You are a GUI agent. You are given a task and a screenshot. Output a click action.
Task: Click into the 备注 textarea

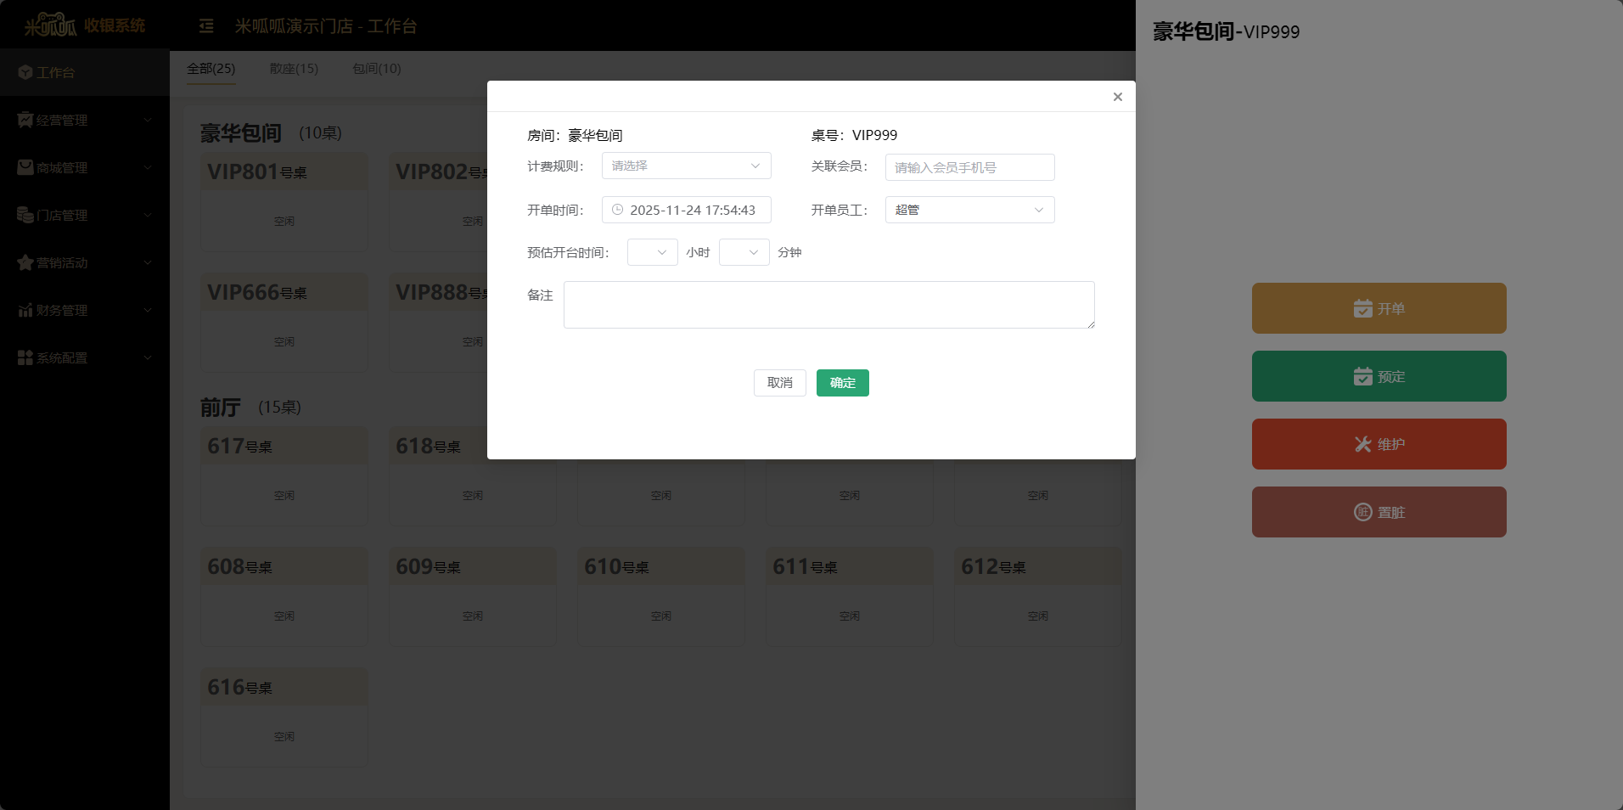[x=828, y=305]
